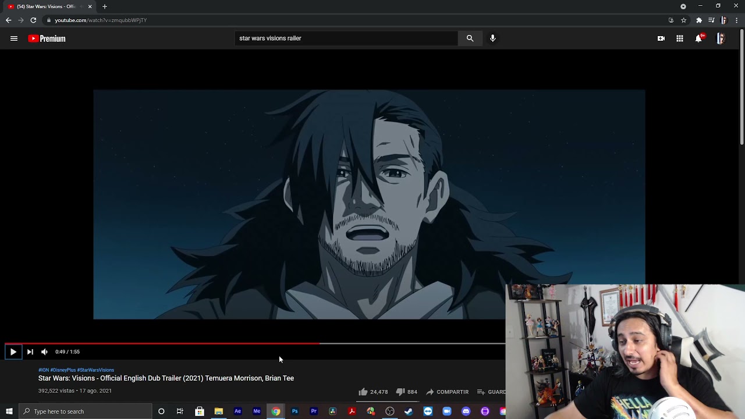Click the COMPARTIR share button
Viewport: 745px width, 419px height.
(447, 392)
